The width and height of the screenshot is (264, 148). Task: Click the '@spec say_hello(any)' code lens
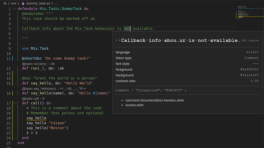[x=54, y=88]
